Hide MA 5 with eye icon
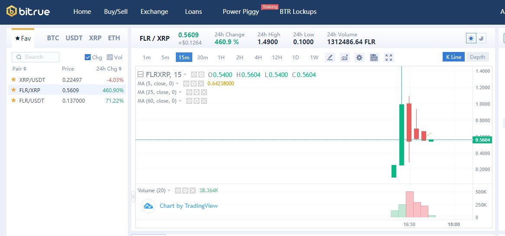The image size is (505, 236). [186, 84]
